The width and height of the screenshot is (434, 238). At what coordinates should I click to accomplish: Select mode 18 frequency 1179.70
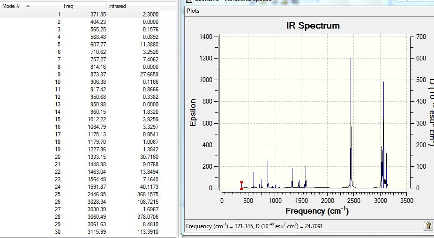(x=97, y=141)
